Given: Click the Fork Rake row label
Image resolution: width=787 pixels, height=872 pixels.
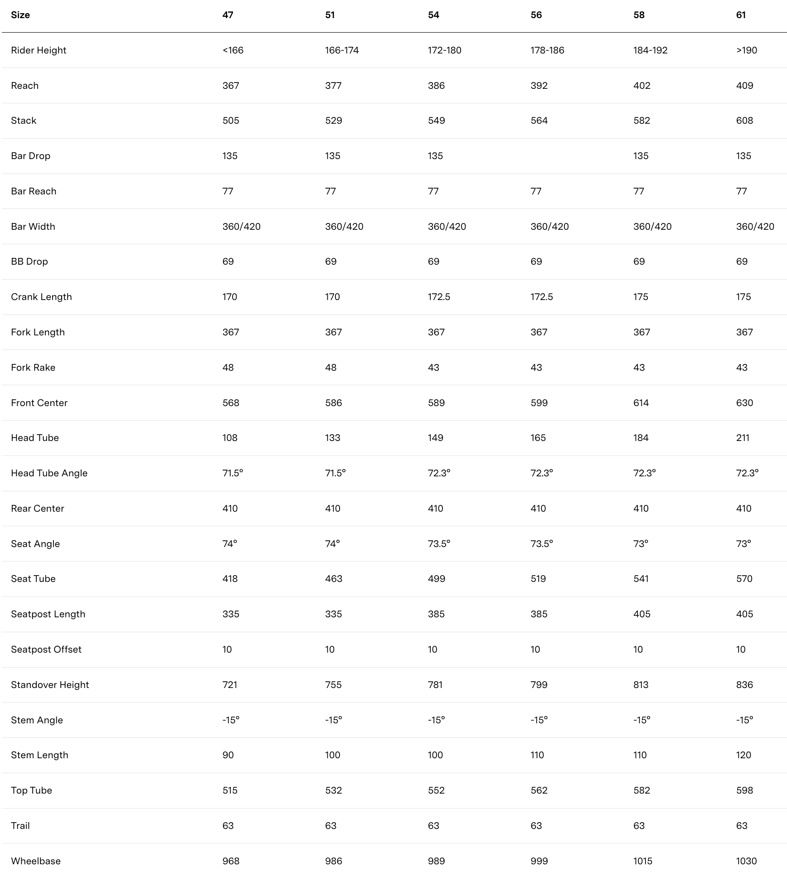Looking at the screenshot, I should click(x=33, y=368).
